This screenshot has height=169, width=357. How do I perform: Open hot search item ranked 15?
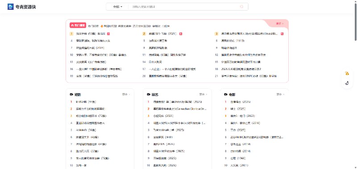click(241, 62)
